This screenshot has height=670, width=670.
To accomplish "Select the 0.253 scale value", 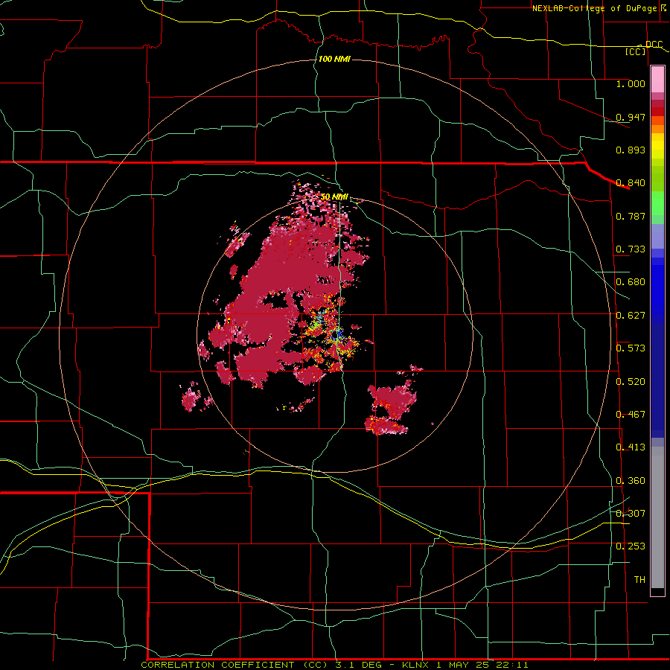I will [631, 546].
